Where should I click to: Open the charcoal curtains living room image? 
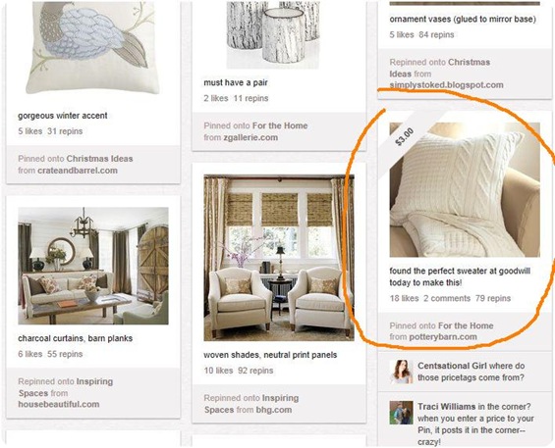(x=93, y=266)
